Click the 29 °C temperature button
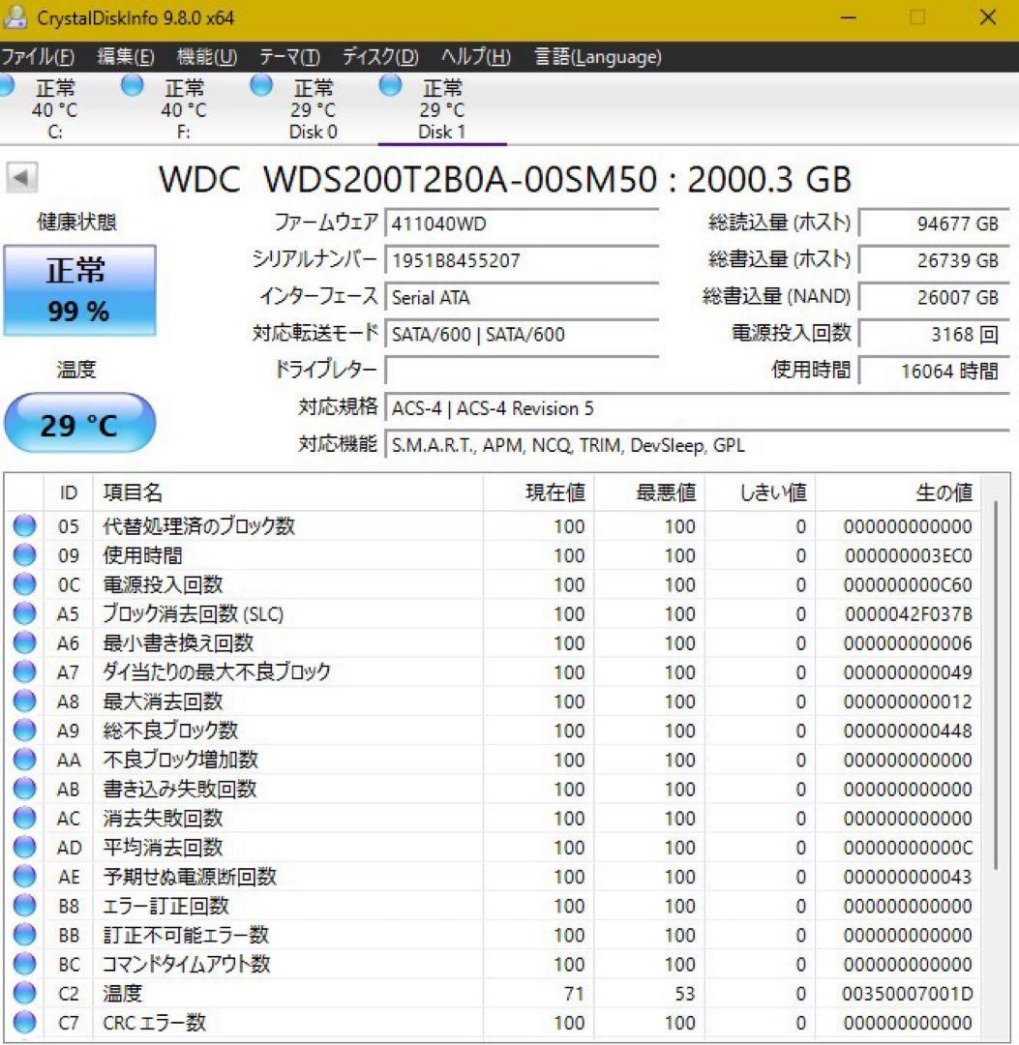The height and width of the screenshot is (1045, 1019). tap(79, 423)
